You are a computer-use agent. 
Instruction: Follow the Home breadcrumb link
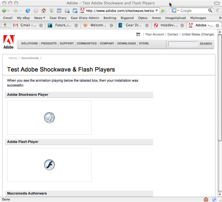click(x=13, y=58)
